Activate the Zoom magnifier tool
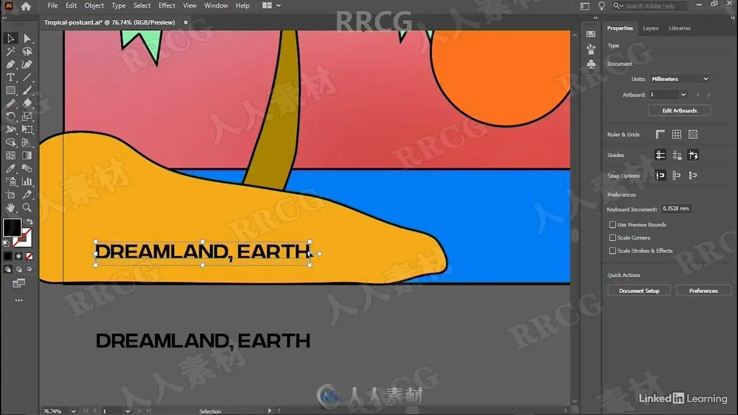The height and width of the screenshot is (415, 738). point(27,208)
